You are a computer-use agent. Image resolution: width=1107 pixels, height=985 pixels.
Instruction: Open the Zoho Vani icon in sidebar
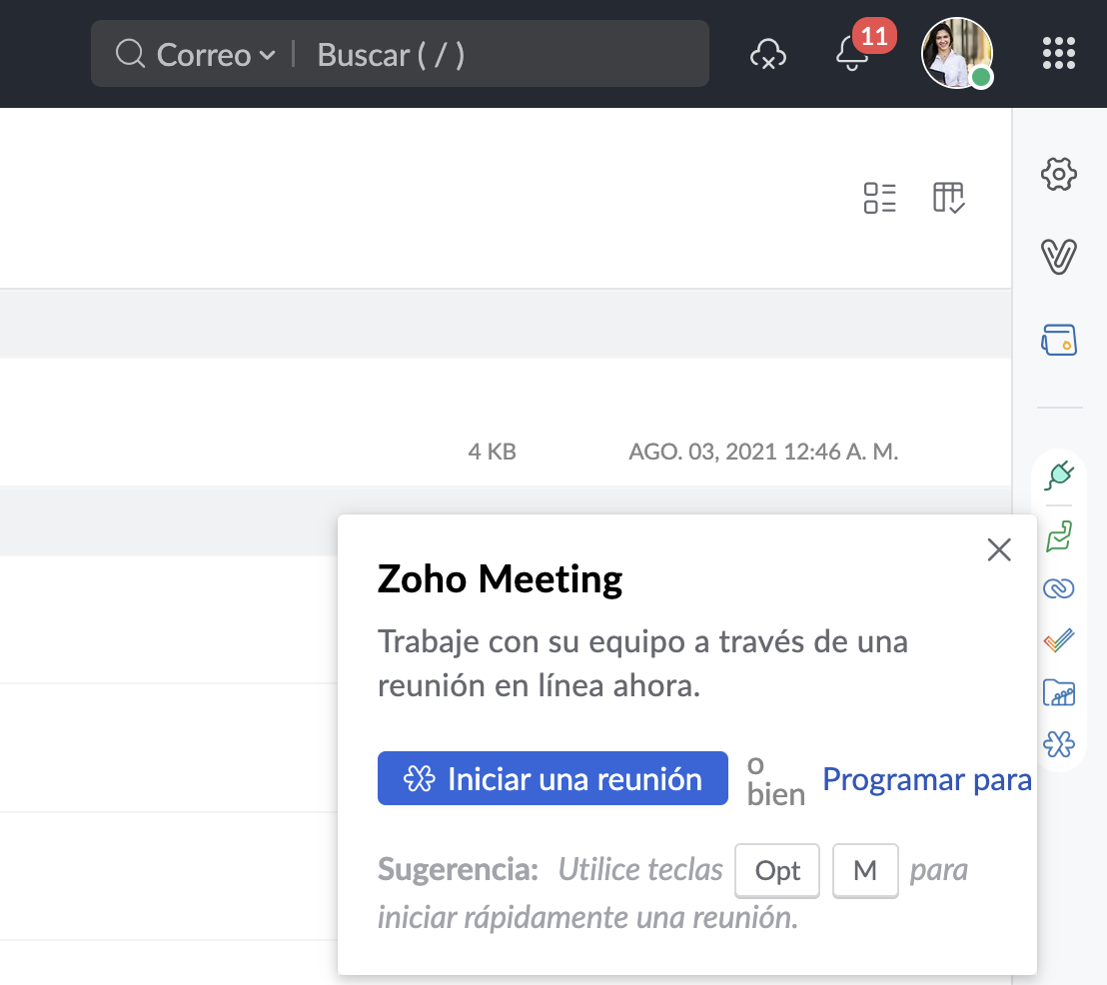tap(1059, 257)
